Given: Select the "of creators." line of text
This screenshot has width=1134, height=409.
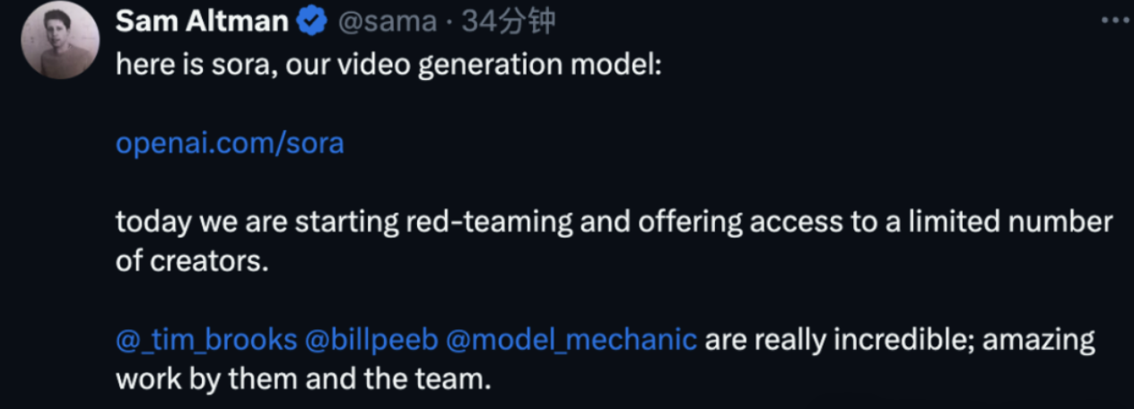Looking at the screenshot, I should (192, 263).
